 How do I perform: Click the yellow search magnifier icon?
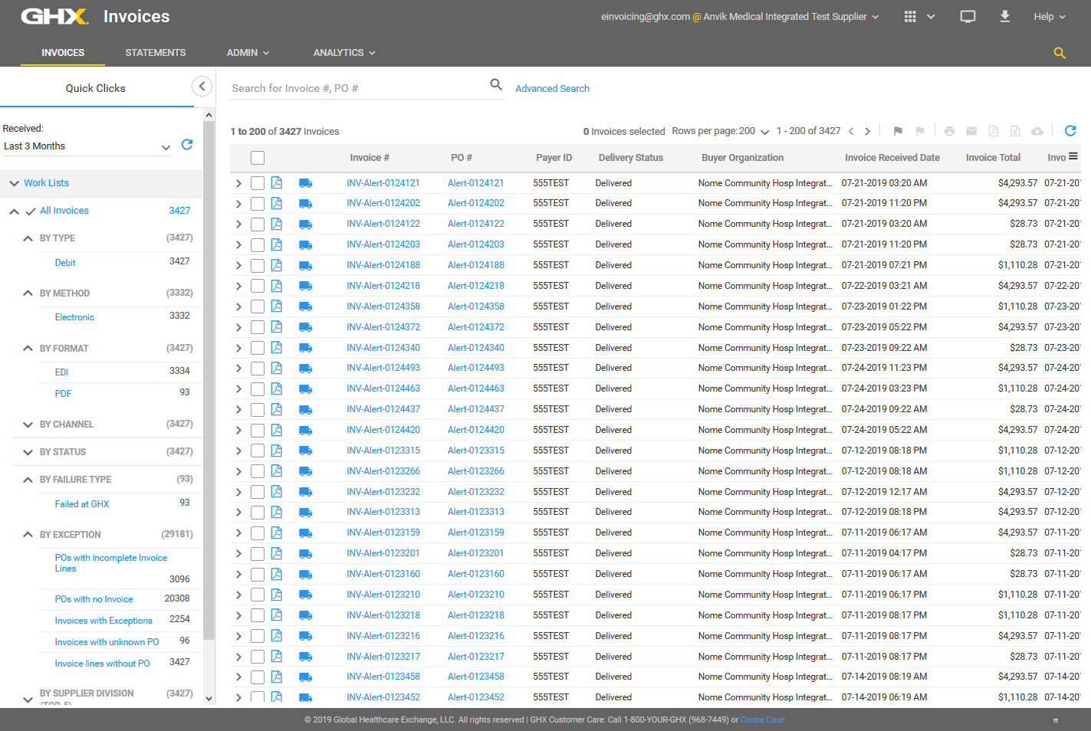coord(1060,53)
